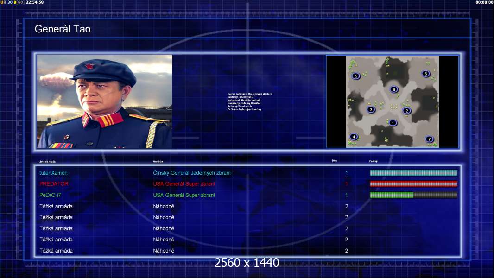This screenshot has width=494, height=278.
Task: Select start position 2 on the map
Action: coord(407,111)
